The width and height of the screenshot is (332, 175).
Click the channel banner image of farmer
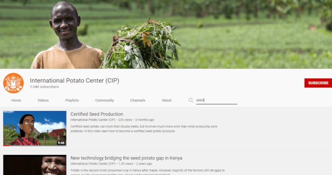point(166,34)
